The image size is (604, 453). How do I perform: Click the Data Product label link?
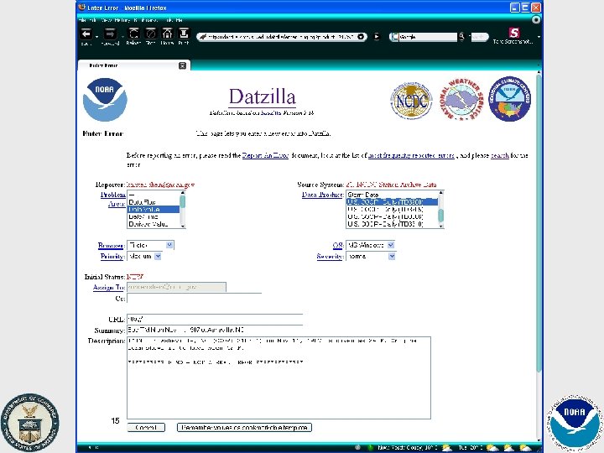pos(322,195)
